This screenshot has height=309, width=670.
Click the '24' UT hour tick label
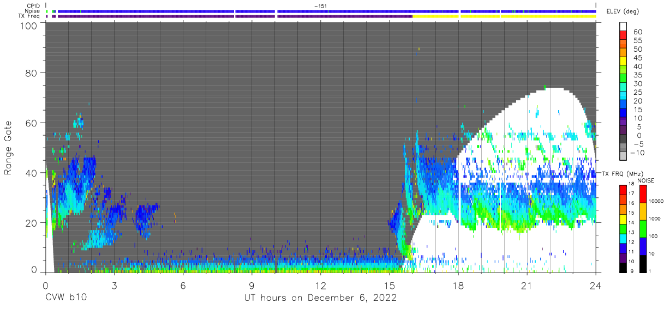(596, 285)
